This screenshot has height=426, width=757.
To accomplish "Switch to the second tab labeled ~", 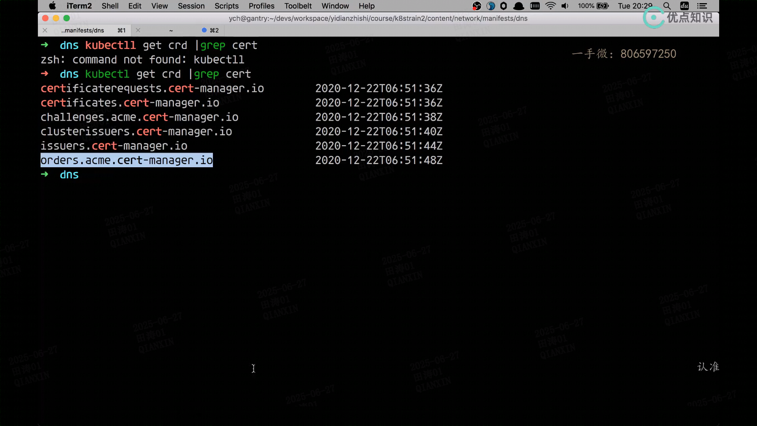I will tap(171, 30).
